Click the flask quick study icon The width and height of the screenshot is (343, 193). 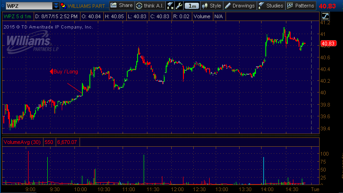(170, 6)
